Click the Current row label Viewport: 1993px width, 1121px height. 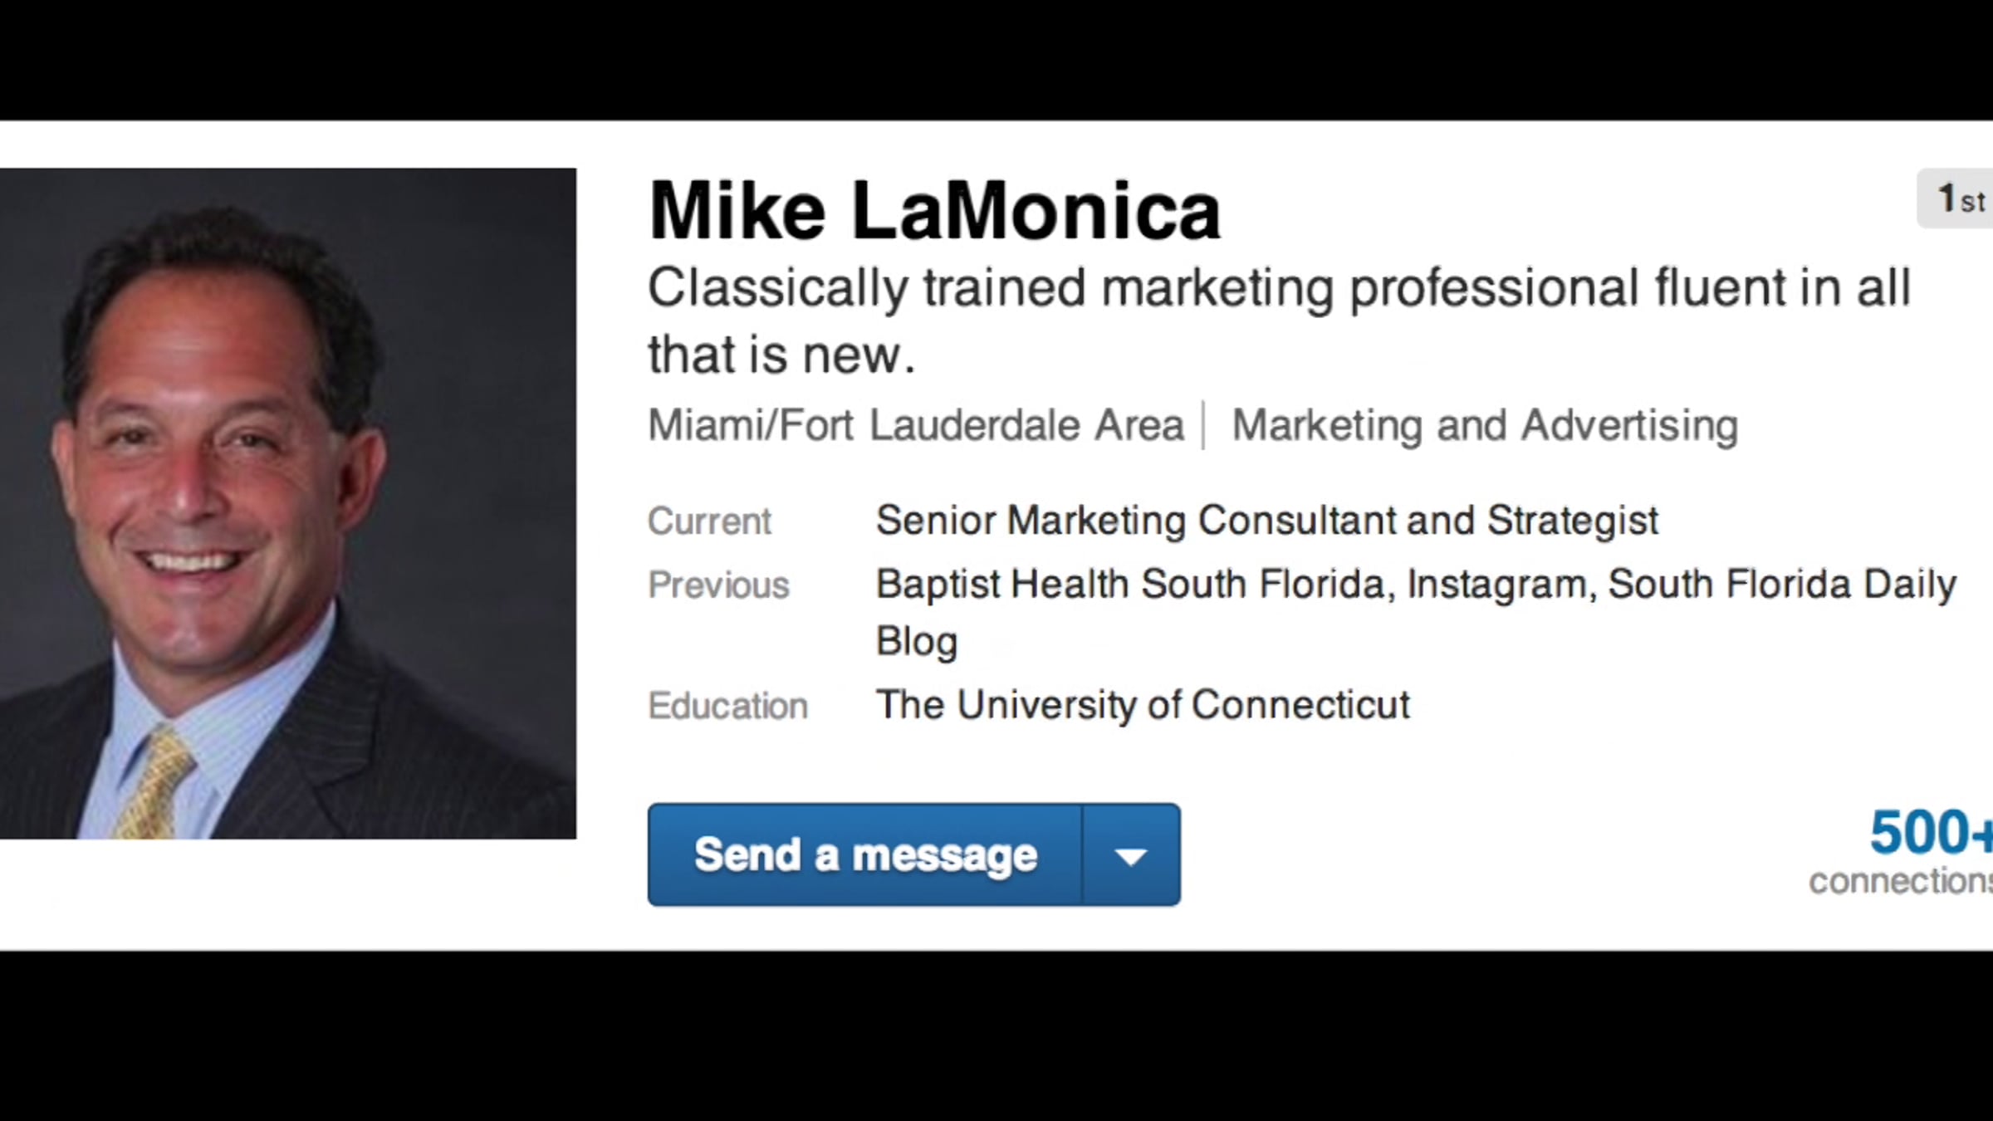(x=709, y=522)
